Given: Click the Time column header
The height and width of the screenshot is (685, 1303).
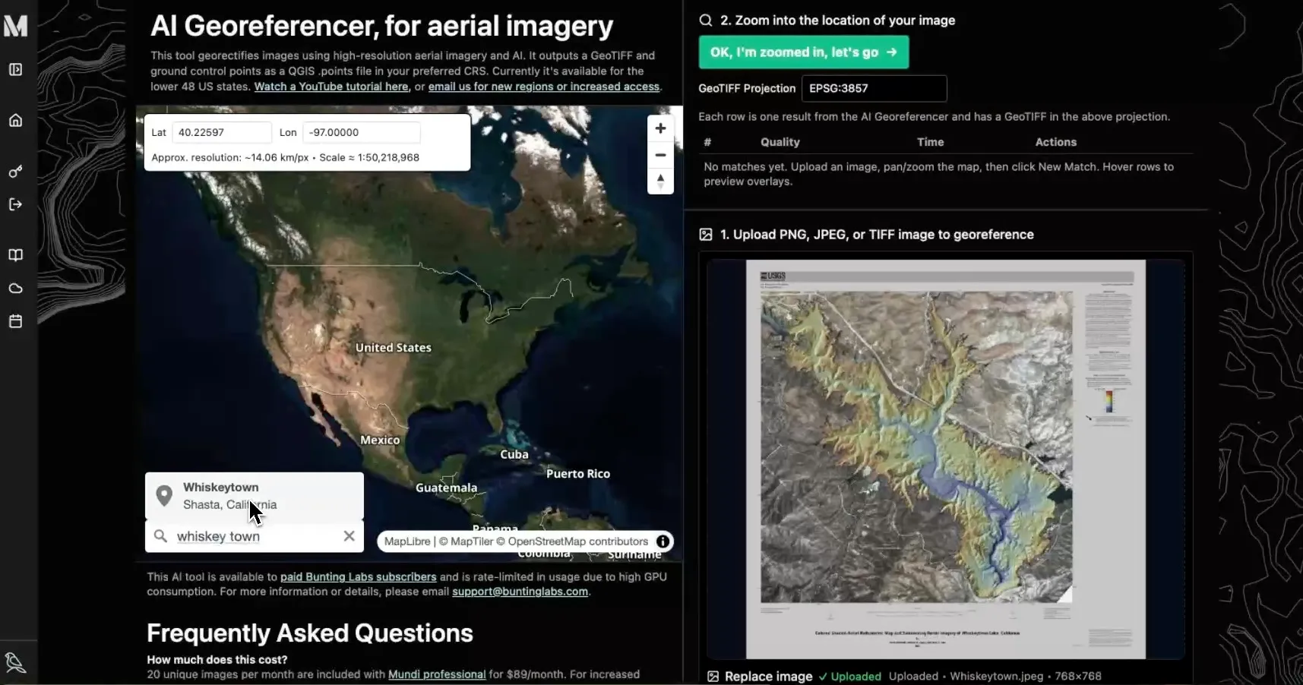Looking at the screenshot, I should click(x=930, y=142).
